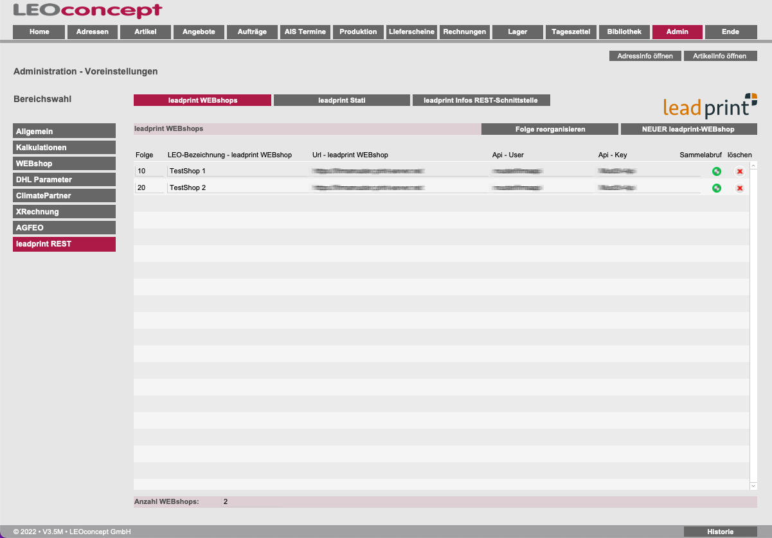Click the 'Api - Key' column header
The height and width of the screenshot is (538, 772).
(613, 155)
